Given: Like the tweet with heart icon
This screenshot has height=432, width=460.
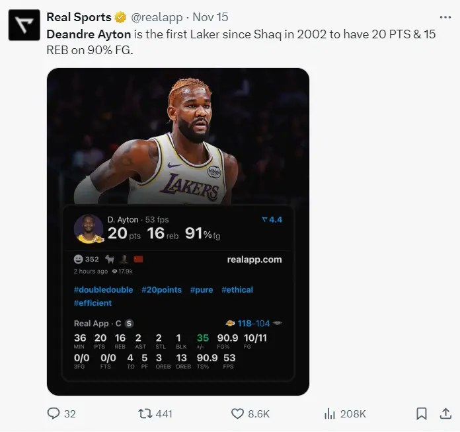Looking at the screenshot, I should 238,414.
